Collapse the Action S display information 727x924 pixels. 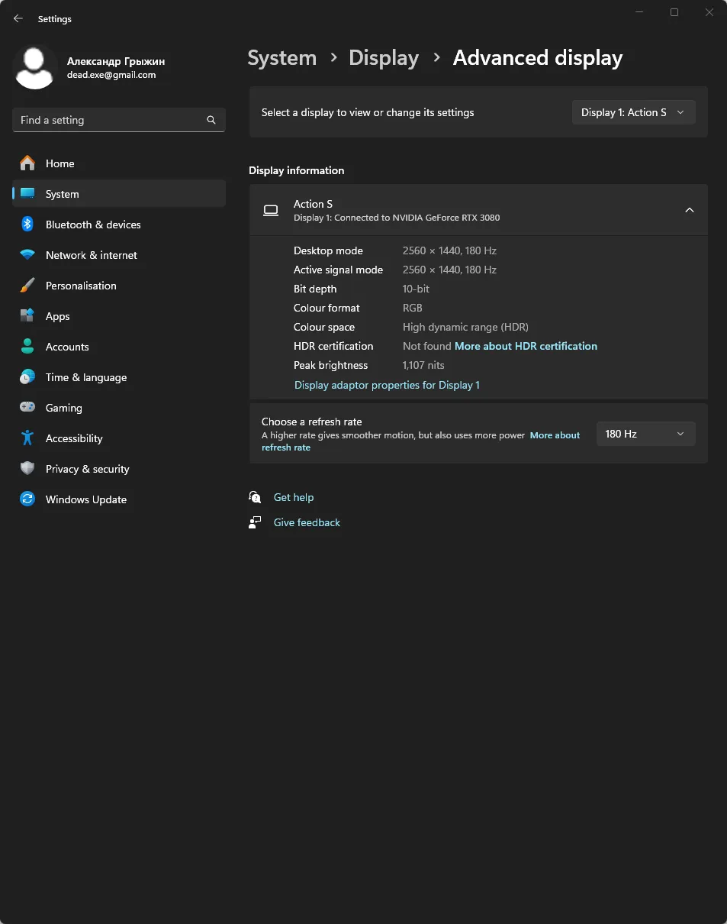pyautogui.click(x=689, y=210)
